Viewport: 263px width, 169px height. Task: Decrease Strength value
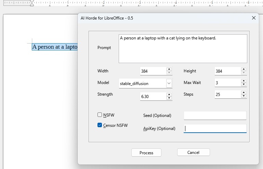pos(169,98)
